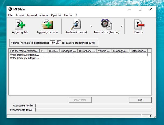The width and height of the screenshot is (164, 125).
Task: Click the Distorsione ... column header after Guadagno
Action: point(87,51)
